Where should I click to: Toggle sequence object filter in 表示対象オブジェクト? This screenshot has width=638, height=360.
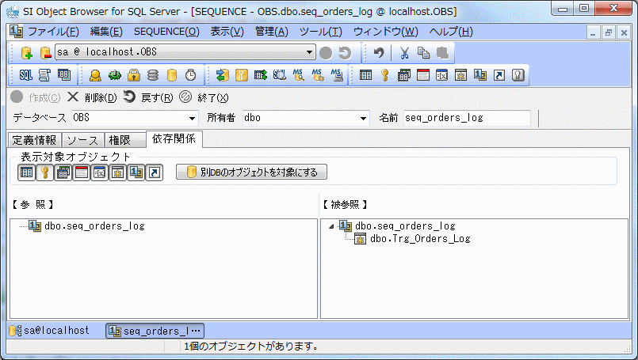(136, 172)
